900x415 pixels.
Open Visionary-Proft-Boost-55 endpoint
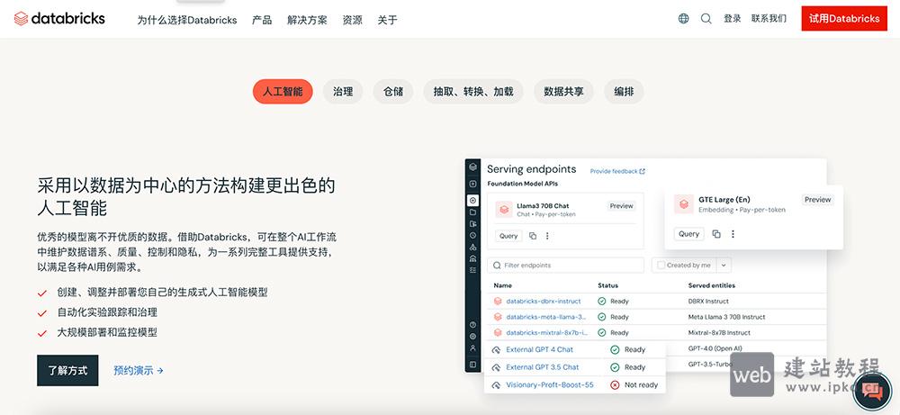pos(550,385)
